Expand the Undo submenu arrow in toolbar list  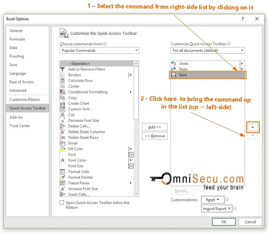click(242, 64)
